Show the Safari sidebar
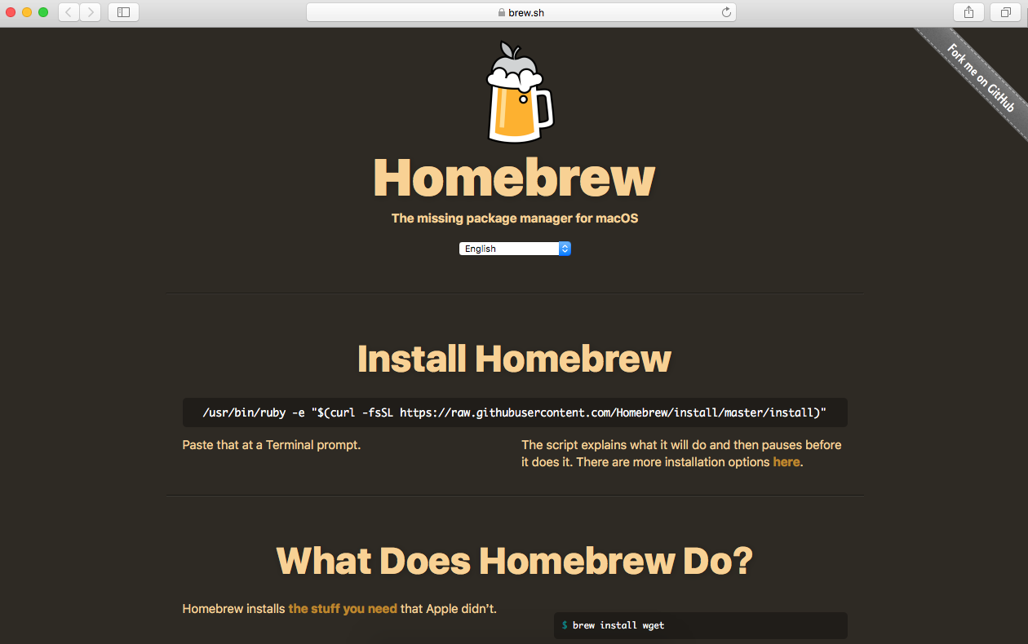 pyautogui.click(x=123, y=12)
